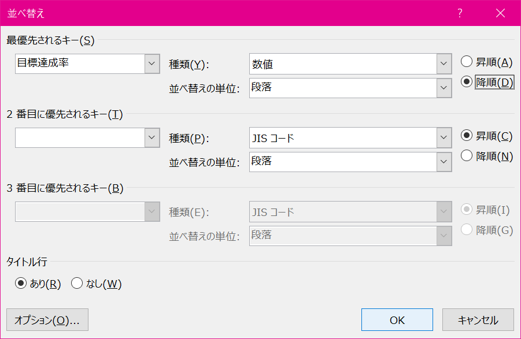
Task: Expand the second priority key dropdown
Action: (152, 137)
